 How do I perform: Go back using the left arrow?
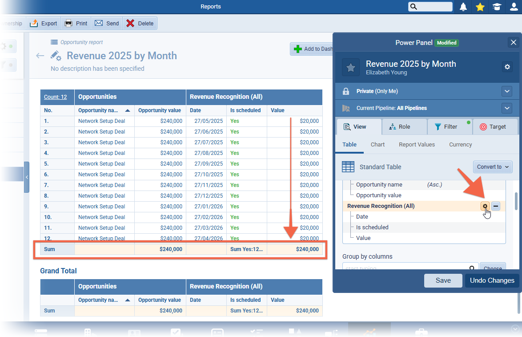[x=40, y=56]
